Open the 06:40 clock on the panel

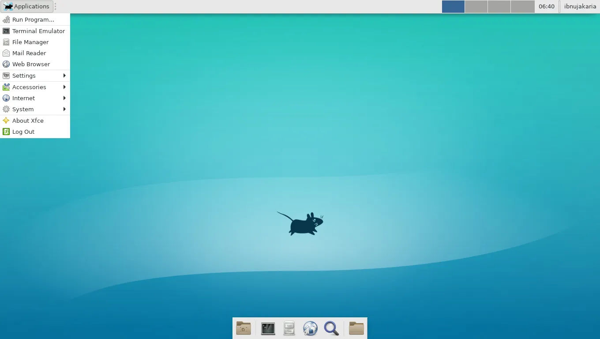547,6
